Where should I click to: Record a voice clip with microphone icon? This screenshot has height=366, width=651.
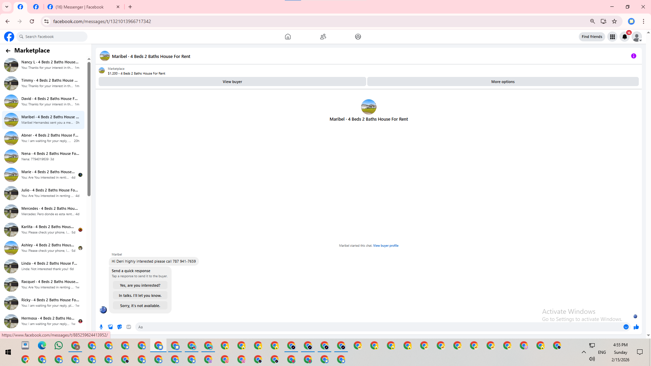(101, 327)
